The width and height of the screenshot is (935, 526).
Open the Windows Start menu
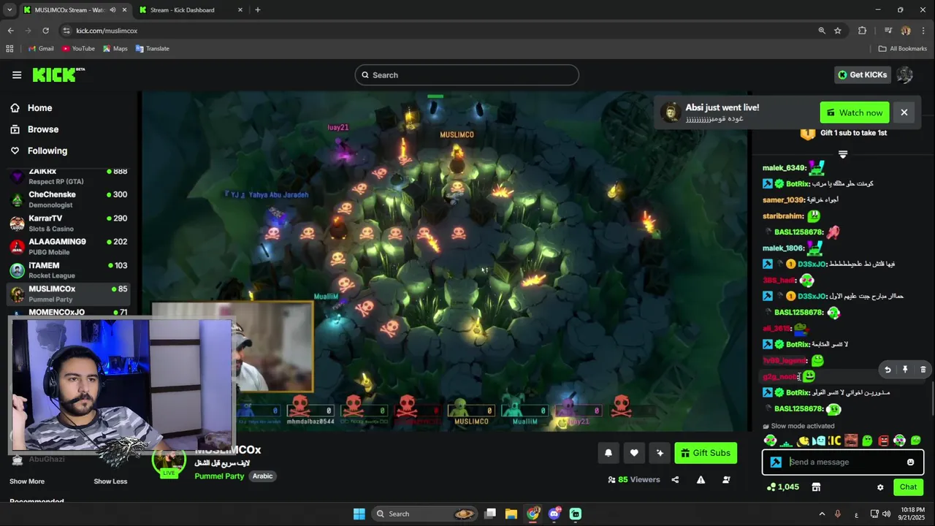tap(359, 514)
